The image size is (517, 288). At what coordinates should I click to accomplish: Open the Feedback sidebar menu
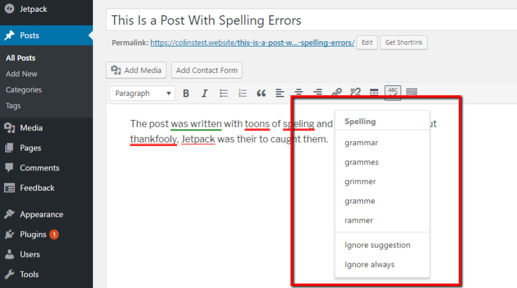click(46, 187)
